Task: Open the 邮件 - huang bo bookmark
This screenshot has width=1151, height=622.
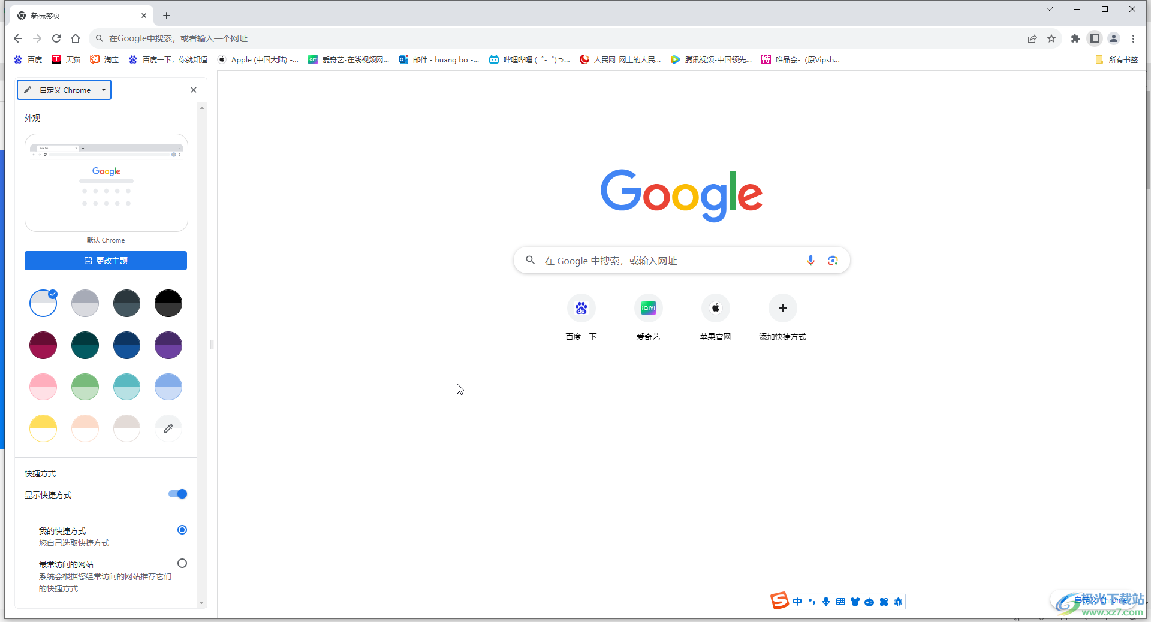Action: pos(439,59)
